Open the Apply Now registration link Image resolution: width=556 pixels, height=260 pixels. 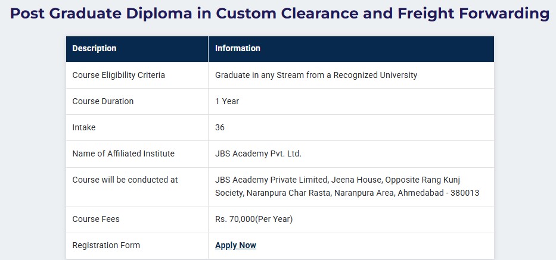(235, 245)
